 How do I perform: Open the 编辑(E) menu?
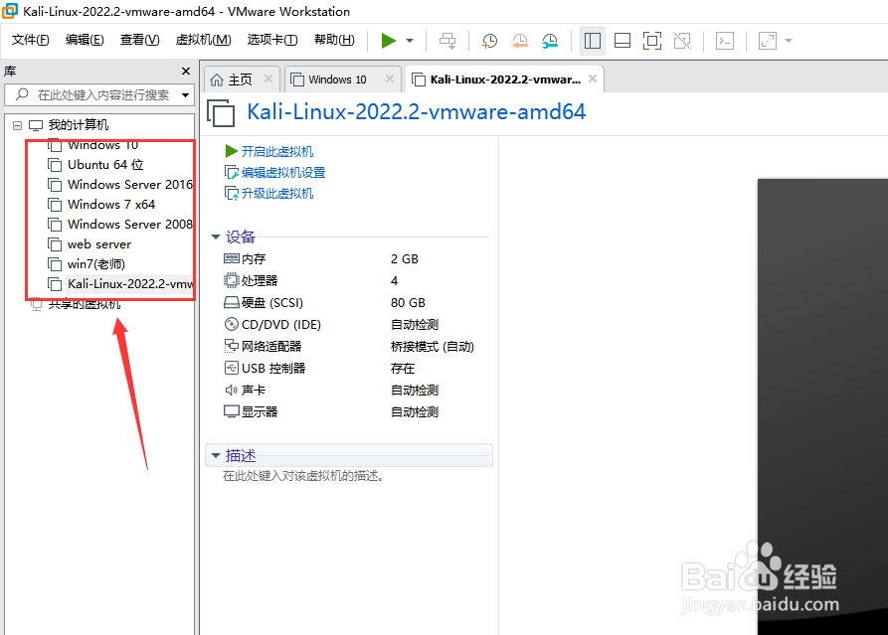pos(85,40)
